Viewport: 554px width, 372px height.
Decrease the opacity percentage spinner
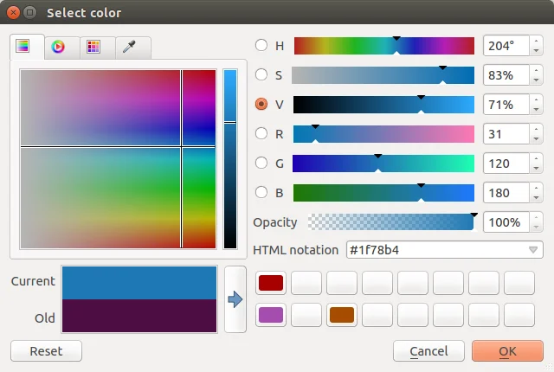536,227
